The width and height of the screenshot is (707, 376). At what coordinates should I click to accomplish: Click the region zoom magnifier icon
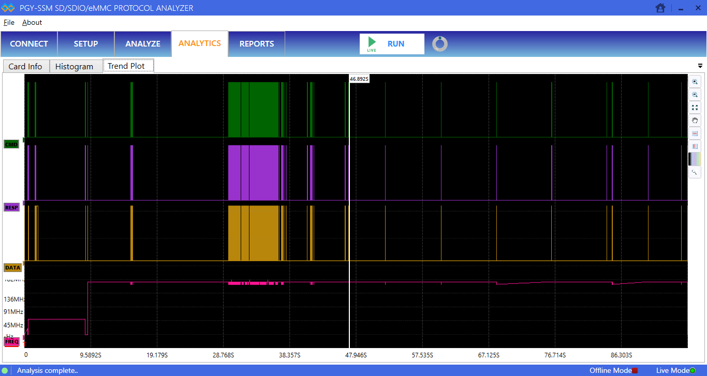point(695,172)
